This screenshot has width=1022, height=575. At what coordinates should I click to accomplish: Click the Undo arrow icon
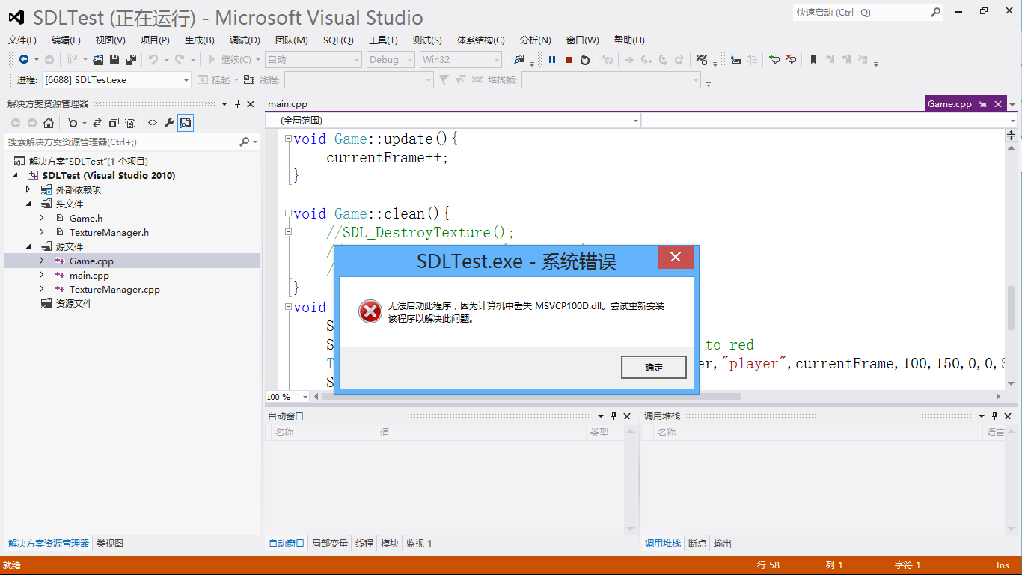153,60
